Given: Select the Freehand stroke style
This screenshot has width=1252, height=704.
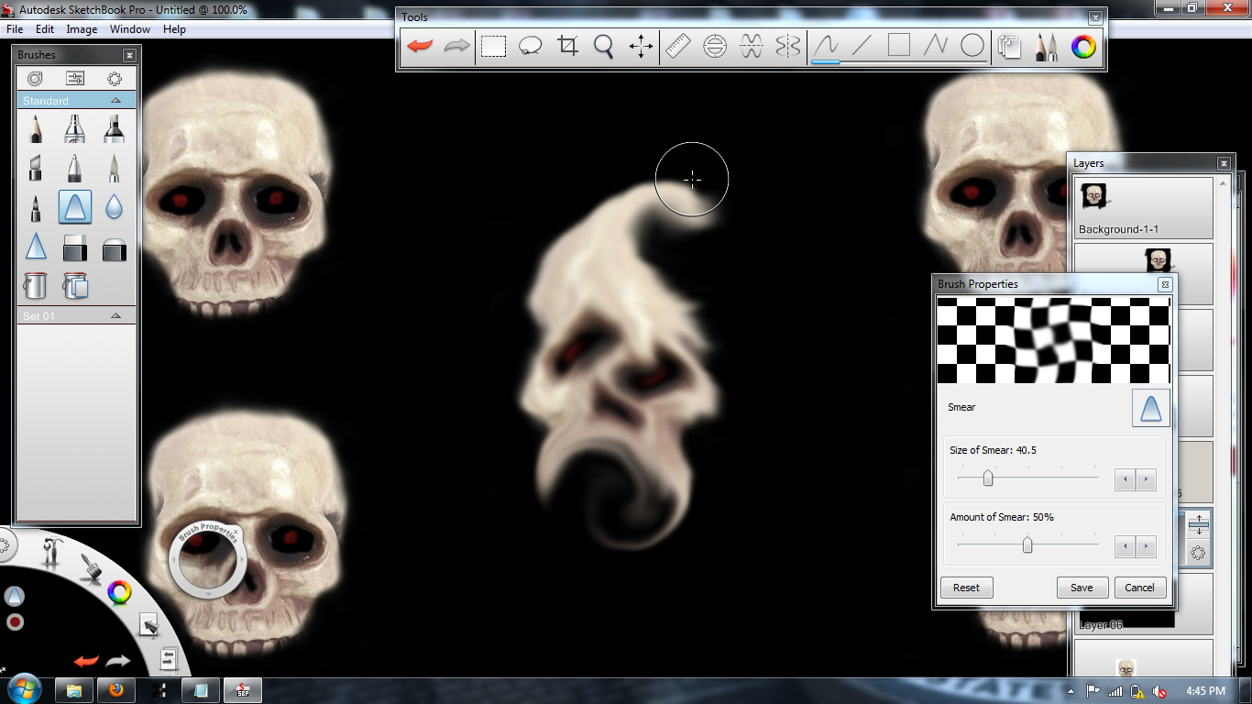Looking at the screenshot, I should click(x=826, y=46).
